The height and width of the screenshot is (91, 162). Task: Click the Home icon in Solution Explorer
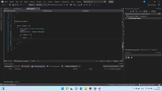coord(131,11)
